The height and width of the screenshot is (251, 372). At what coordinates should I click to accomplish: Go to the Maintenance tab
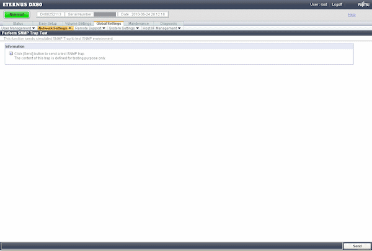(x=138, y=24)
